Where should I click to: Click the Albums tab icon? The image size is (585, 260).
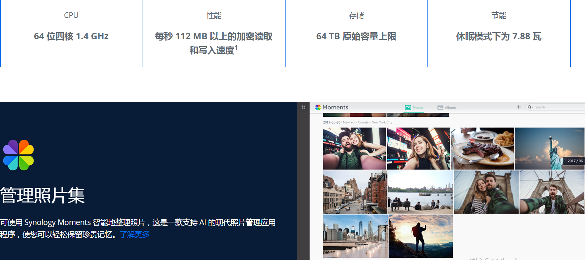(440, 107)
